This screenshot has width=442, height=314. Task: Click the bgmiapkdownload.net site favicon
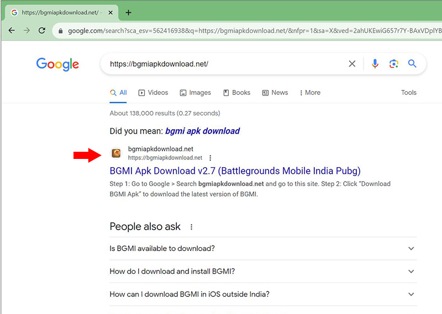click(x=116, y=153)
